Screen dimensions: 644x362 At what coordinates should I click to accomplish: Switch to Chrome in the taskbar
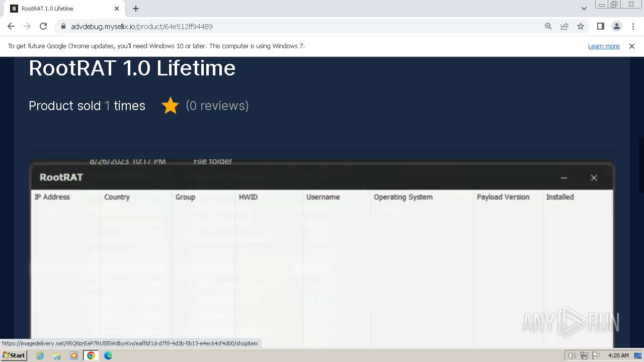91,355
